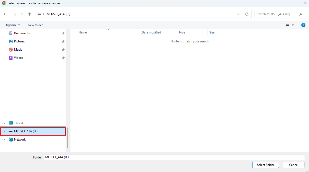Expand the Network tree item
Screen dimensions: 309x172
pyautogui.click(x=4, y=139)
